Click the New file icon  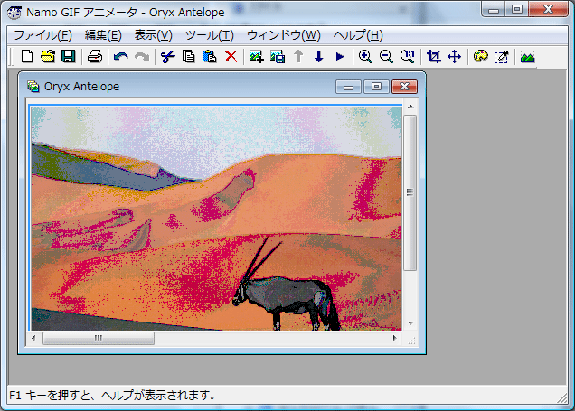pyautogui.click(x=27, y=57)
